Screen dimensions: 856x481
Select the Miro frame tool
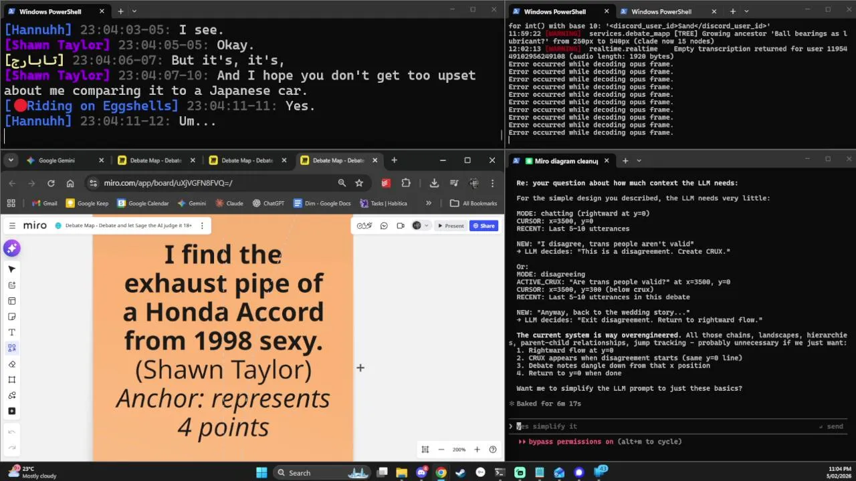coord(11,379)
